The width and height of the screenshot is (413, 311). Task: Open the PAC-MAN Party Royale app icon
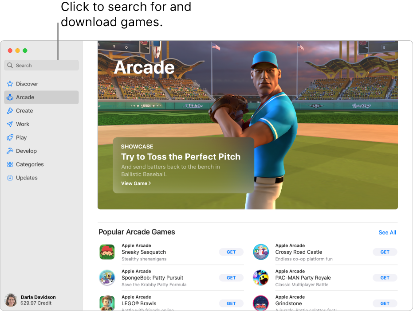[261, 278]
